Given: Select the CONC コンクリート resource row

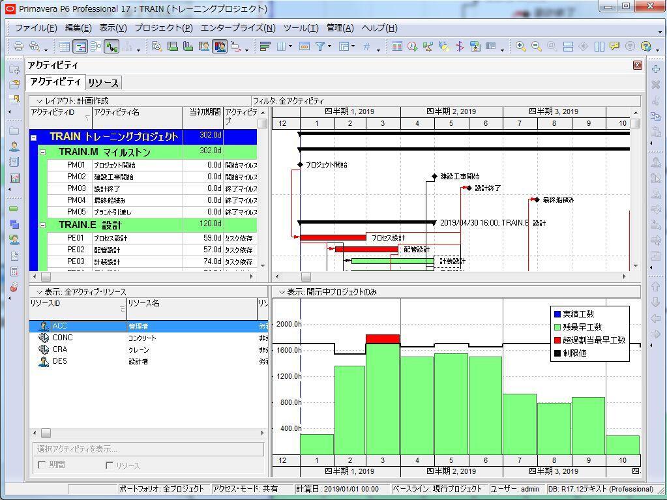Looking at the screenshot, I should pos(149,338).
